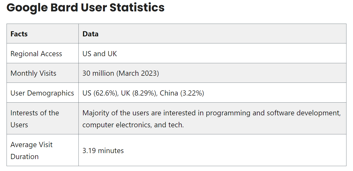
Task: Click the software development text
Action: (304, 113)
